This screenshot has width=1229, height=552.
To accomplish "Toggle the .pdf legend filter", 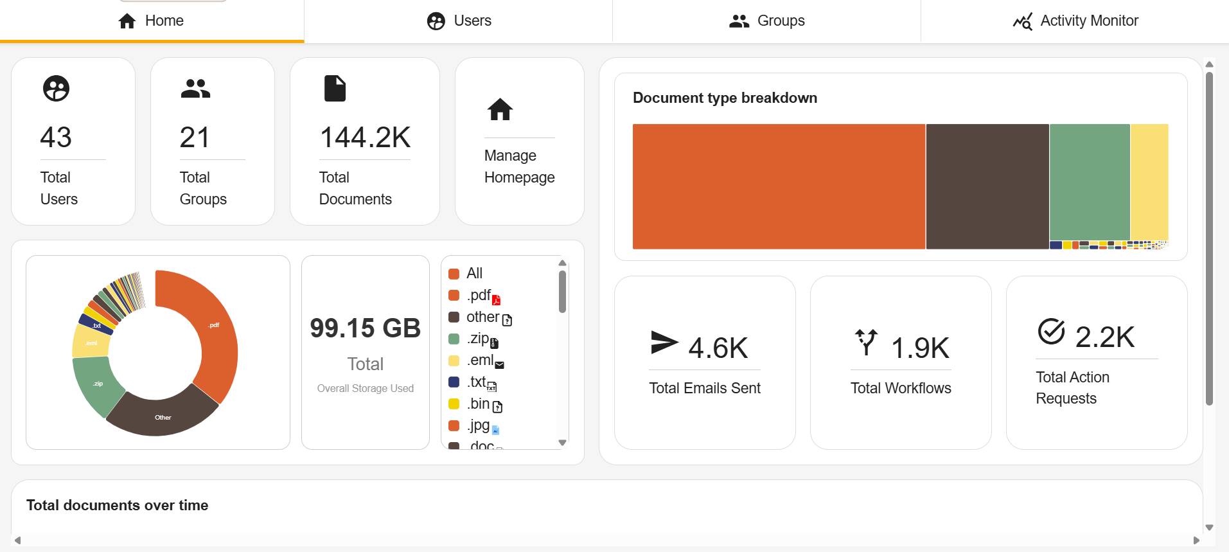I will click(479, 295).
